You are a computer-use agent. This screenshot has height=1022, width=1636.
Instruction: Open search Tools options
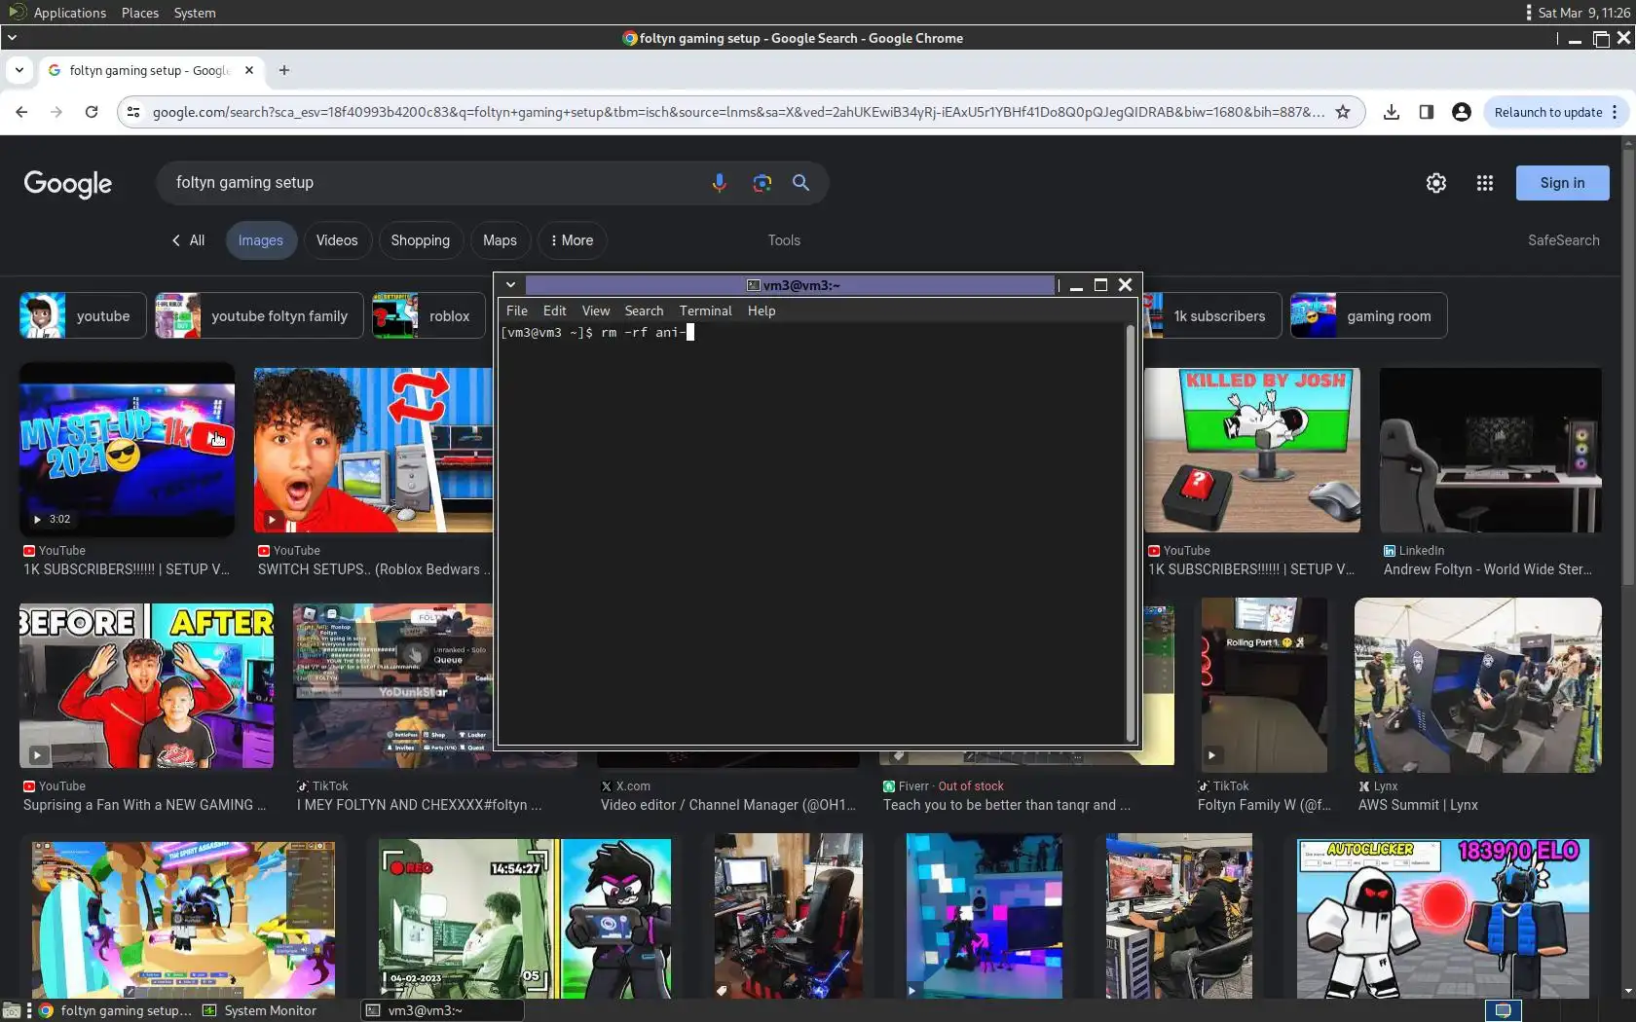pos(784,240)
